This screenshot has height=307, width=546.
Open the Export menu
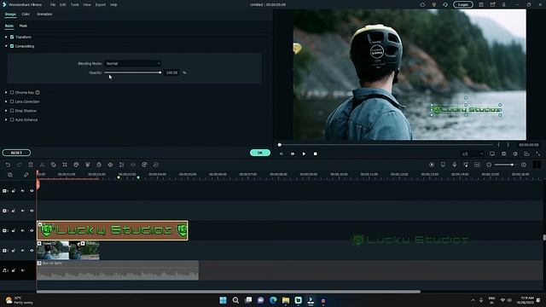pos(101,5)
